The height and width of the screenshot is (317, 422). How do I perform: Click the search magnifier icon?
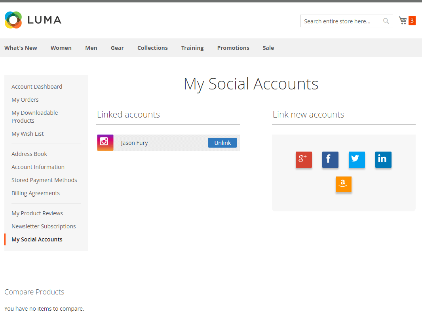386,21
